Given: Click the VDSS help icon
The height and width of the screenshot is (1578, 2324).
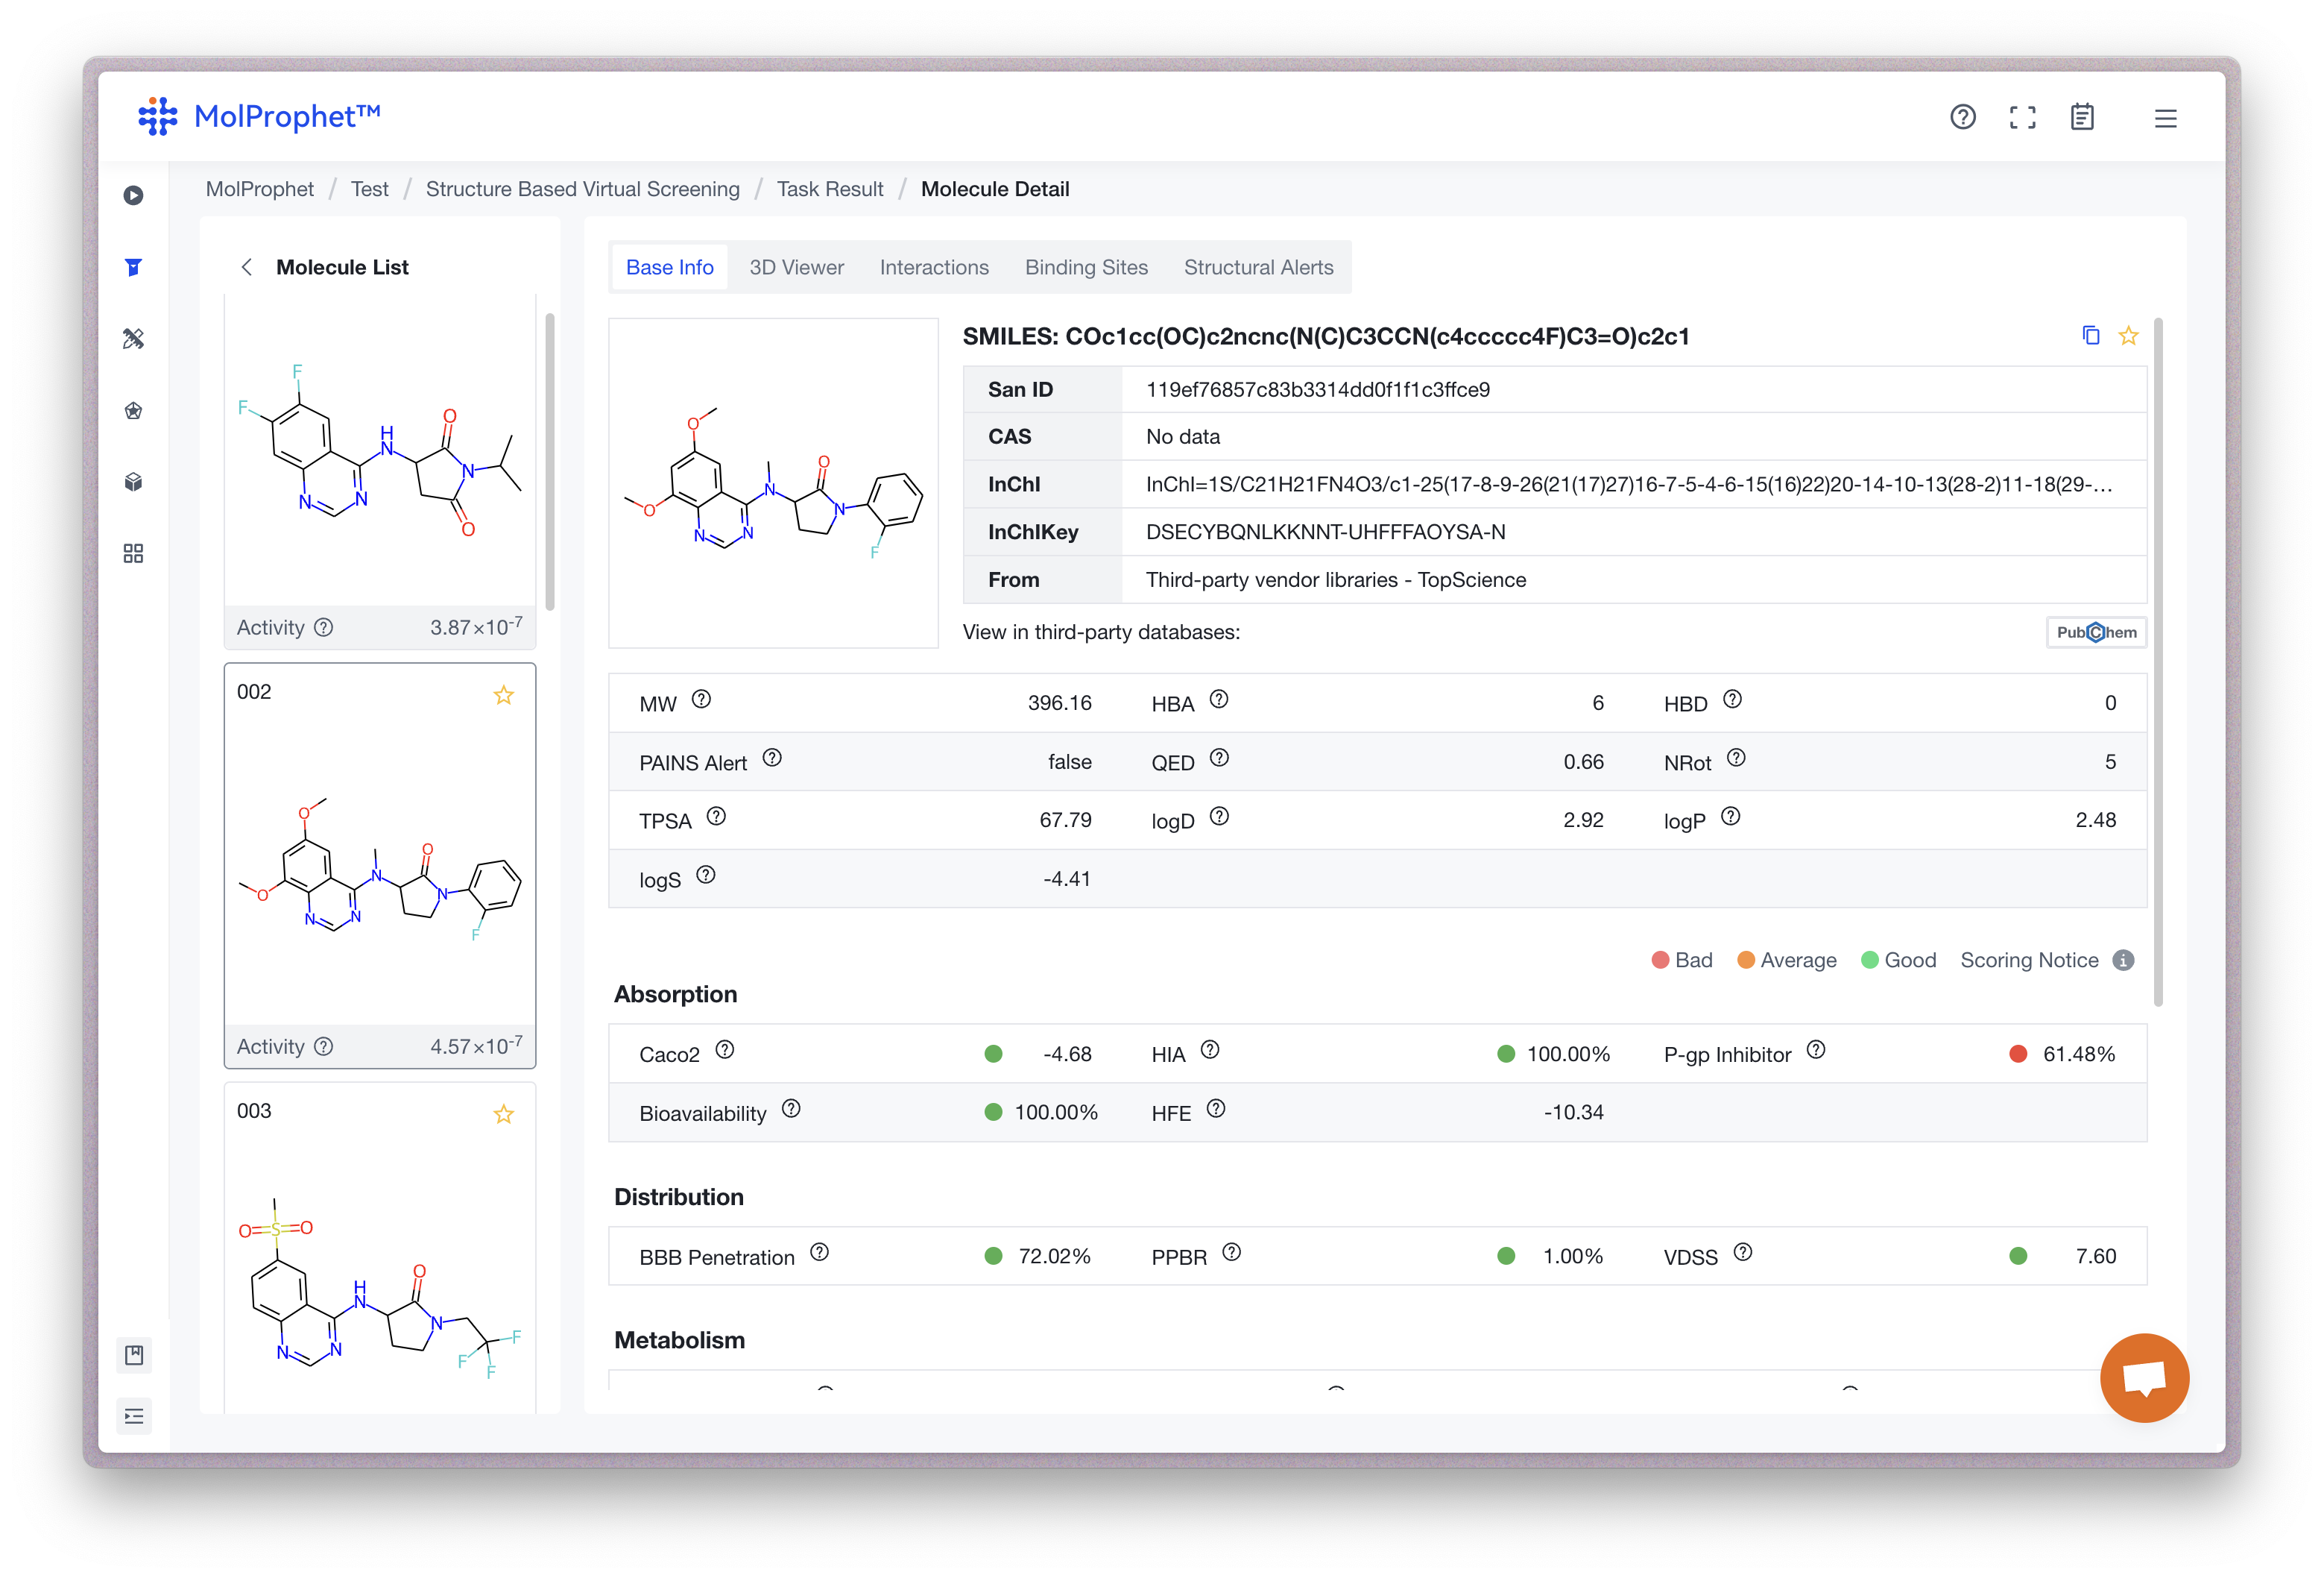Looking at the screenshot, I should (x=1743, y=1253).
